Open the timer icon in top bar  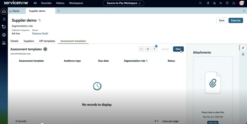tap(208, 3)
